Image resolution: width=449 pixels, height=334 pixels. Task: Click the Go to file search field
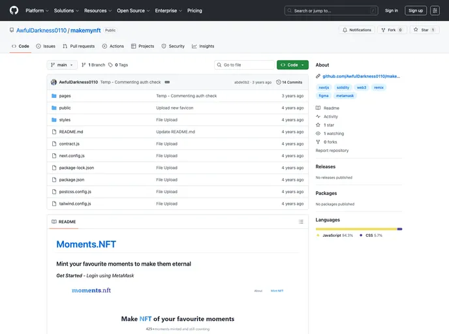(247, 65)
